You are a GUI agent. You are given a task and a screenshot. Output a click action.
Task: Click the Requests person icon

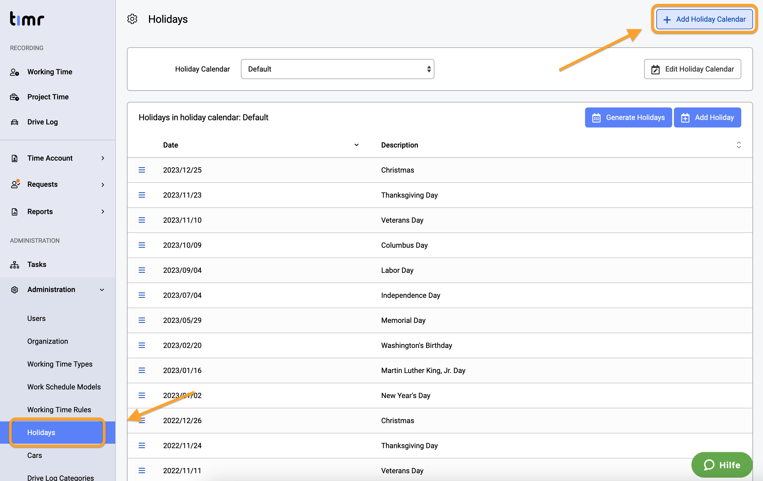[15, 184]
